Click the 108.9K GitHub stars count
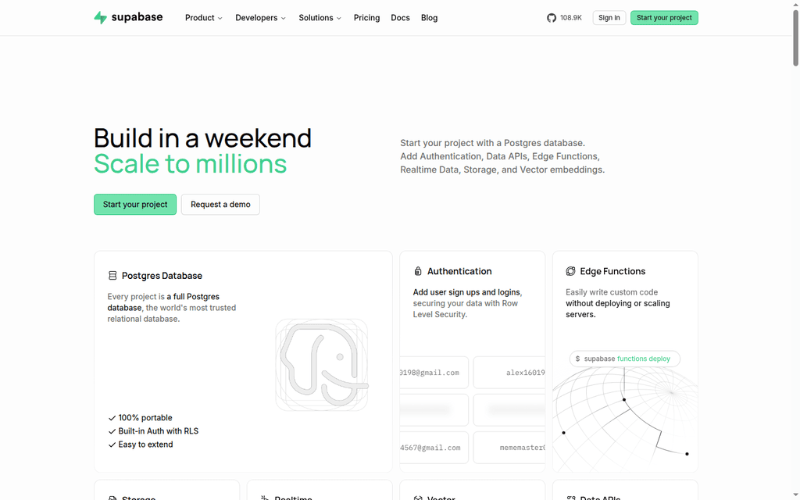The width and height of the screenshot is (800, 500). 571,18
